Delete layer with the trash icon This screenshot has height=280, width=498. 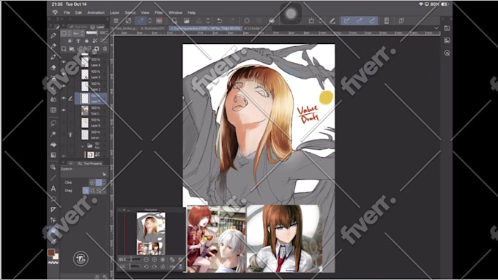pyautogui.click(x=105, y=49)
